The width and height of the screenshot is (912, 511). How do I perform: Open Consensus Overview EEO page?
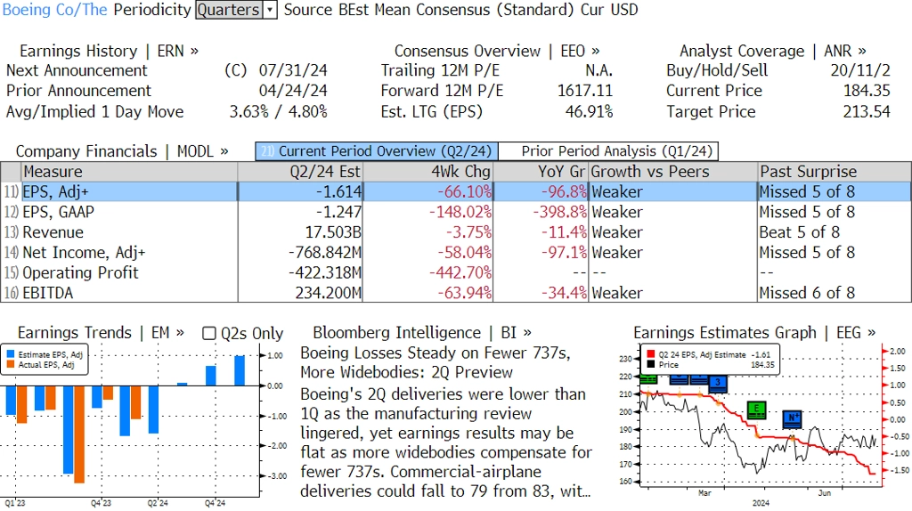coord(497,51)
